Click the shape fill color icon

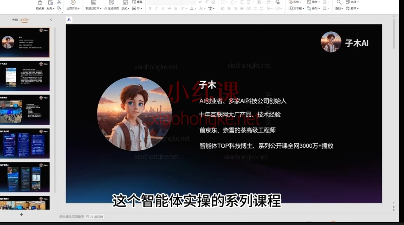point(325,2)
